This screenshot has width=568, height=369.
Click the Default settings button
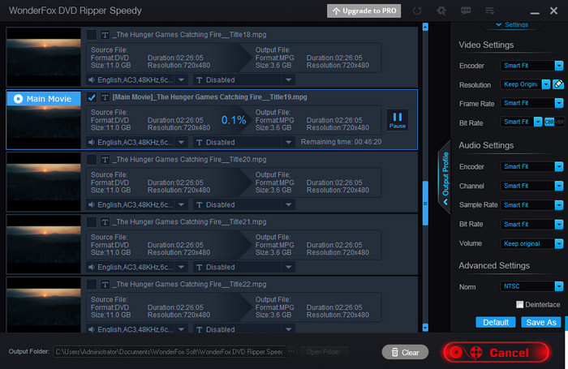click(x=496, y=322)
